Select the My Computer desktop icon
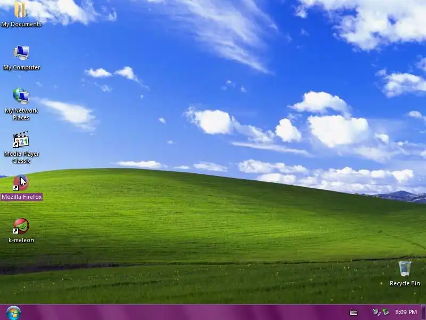The width and height of the screenshot is (426, 320). tap(21, 52)
